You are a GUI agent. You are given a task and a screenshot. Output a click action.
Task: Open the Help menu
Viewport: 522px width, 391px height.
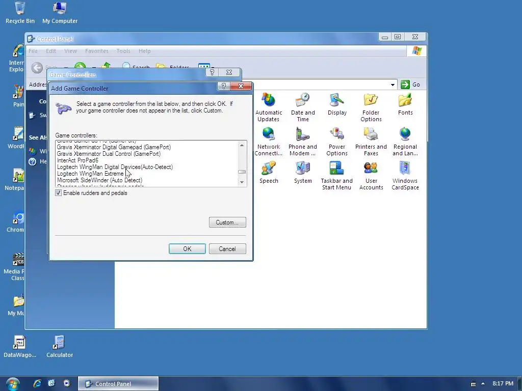pyautogui.click(x=144, y=51)
